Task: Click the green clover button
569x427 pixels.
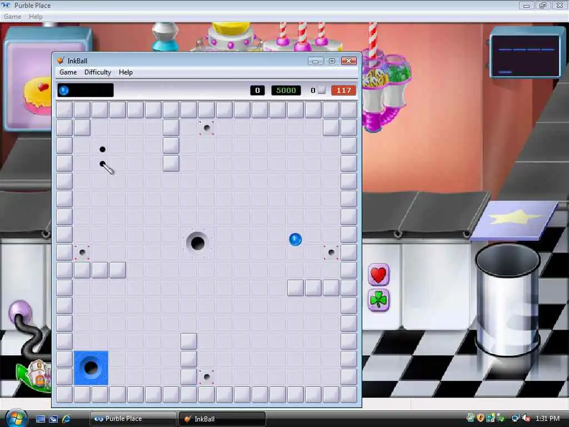Action: tap(378, 300)
